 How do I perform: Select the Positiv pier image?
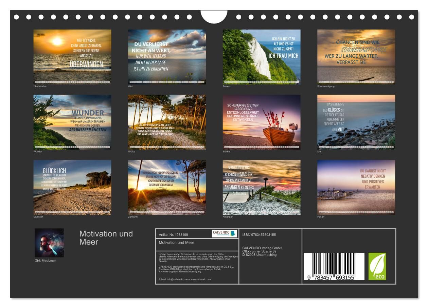[x=356, y=187]
